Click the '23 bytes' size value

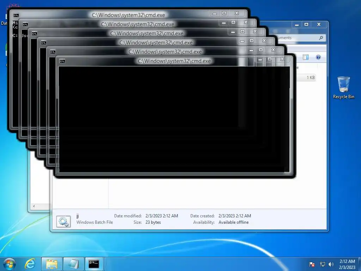tap(153, 222)
